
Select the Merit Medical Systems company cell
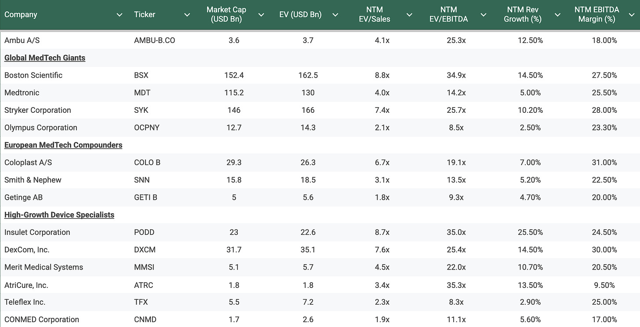(x=44, y=267)
